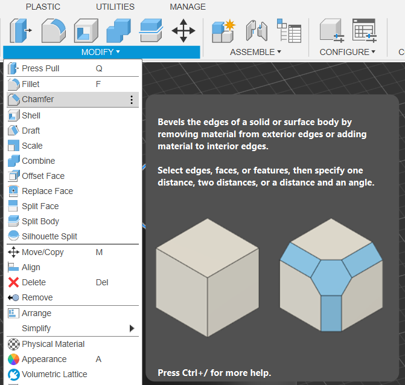Open the Change Parameters table icon
Viewport: 405px width, 385px height.
click(x=289, y=30)
